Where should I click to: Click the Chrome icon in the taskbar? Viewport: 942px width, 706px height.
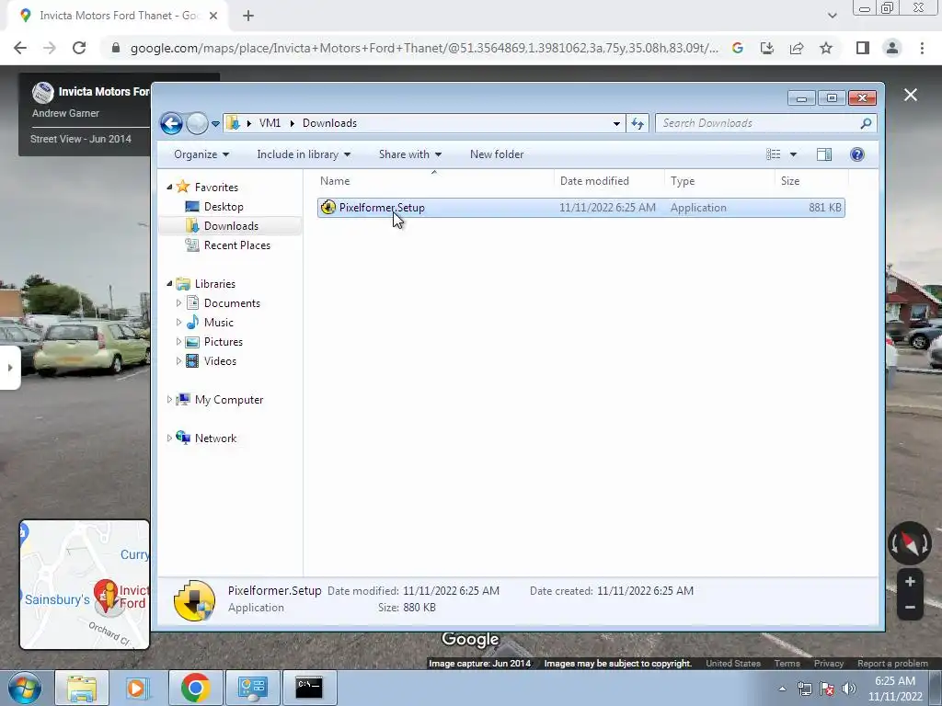195,688
